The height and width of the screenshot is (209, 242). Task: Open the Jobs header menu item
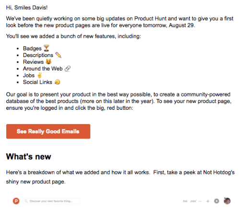[x=193, y=201]
